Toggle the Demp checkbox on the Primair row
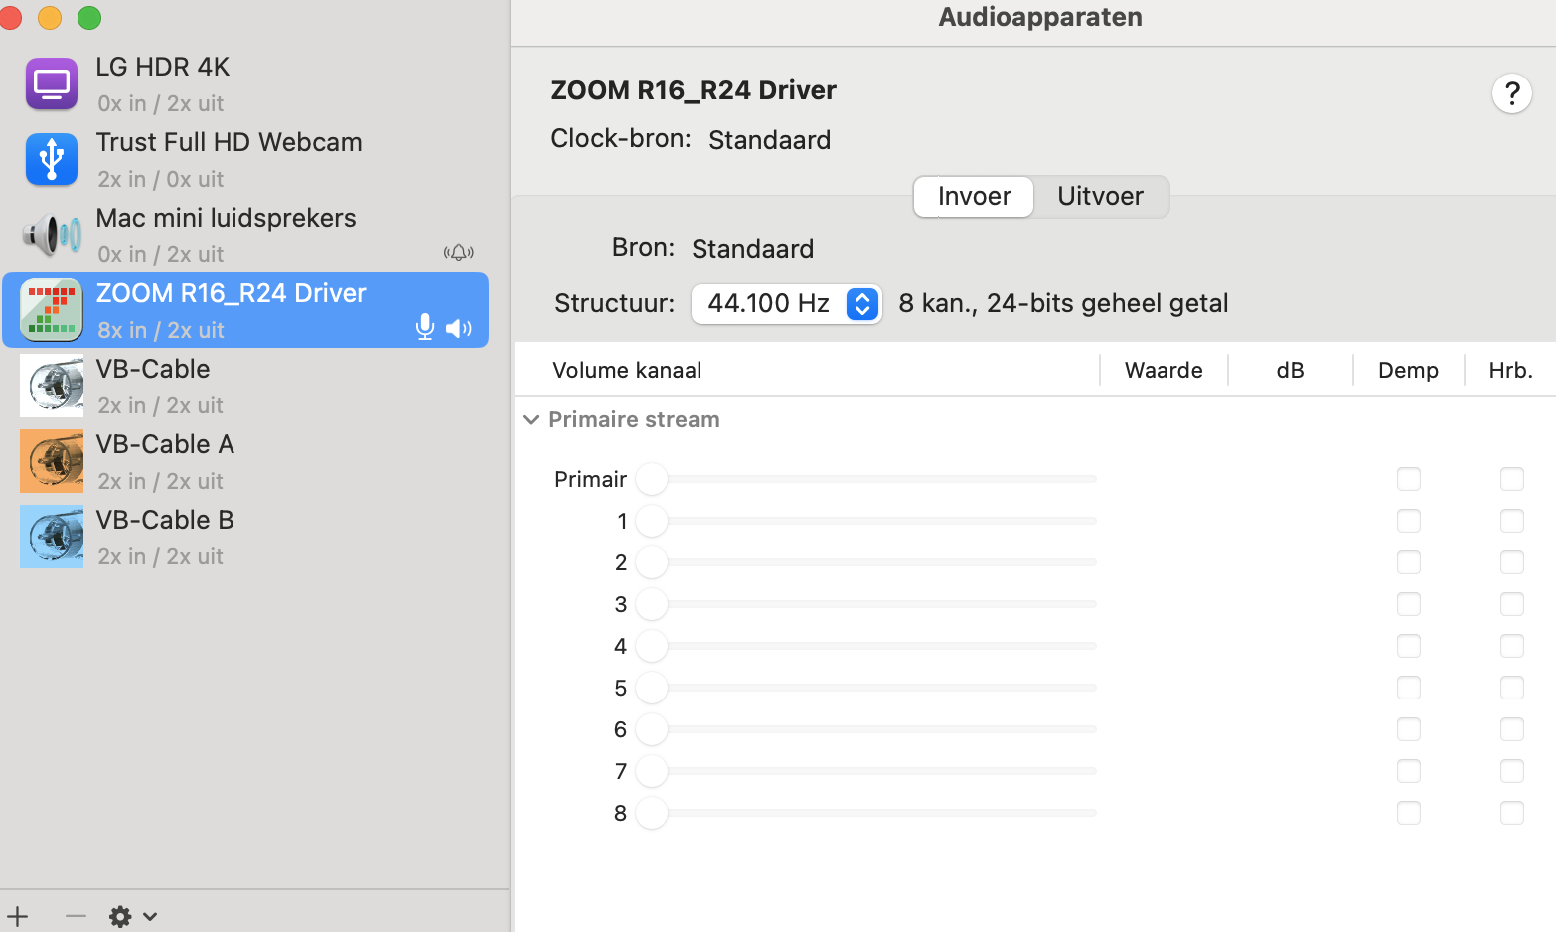The width and height of the screenshot is (1556, 932). click(1408, 479)
